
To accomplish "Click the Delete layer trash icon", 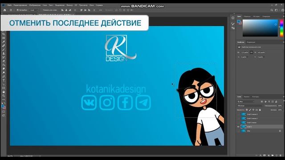I will (281, 156).
